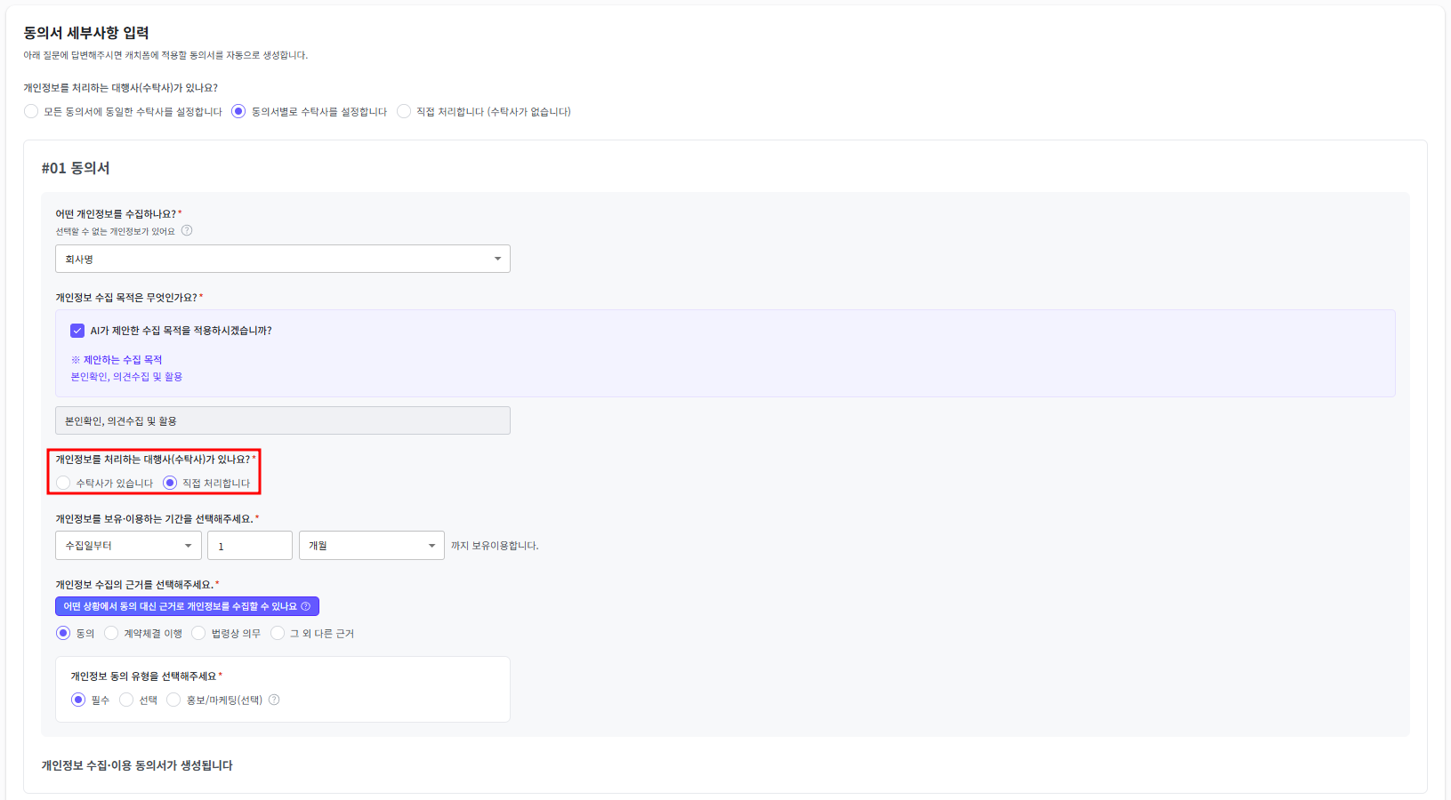Open the '개월' unit dropdown
This screenshot has height=800, width=1451.
(372, 546)
